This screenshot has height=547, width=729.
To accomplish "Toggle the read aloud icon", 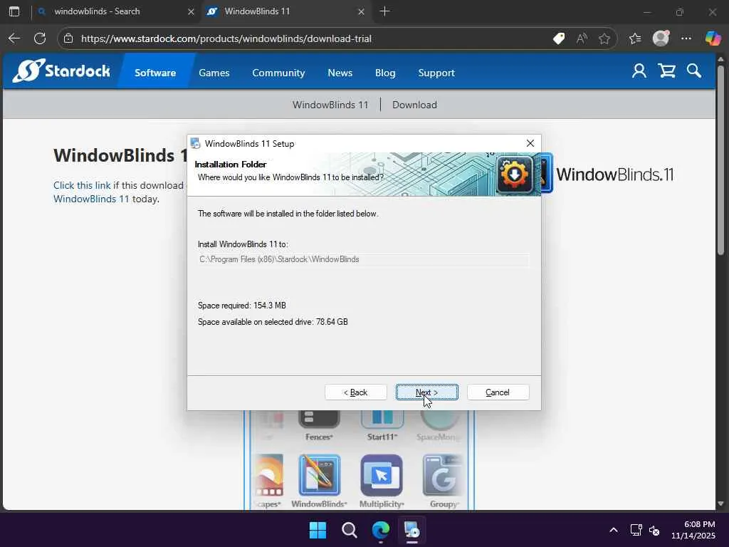I will 582,38.
